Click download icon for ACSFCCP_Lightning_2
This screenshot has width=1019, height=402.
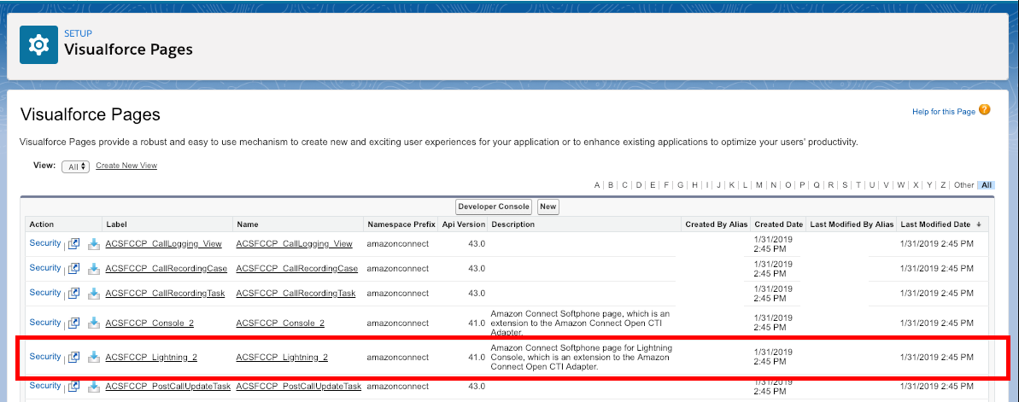click(x=94, y=357)
